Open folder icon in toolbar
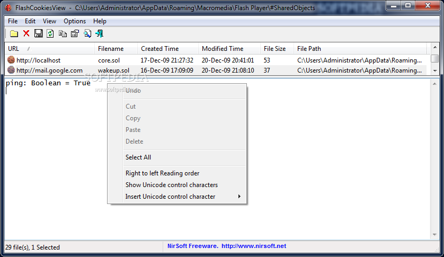The width and height of the screenshot is (444, 257). [14, 34]
